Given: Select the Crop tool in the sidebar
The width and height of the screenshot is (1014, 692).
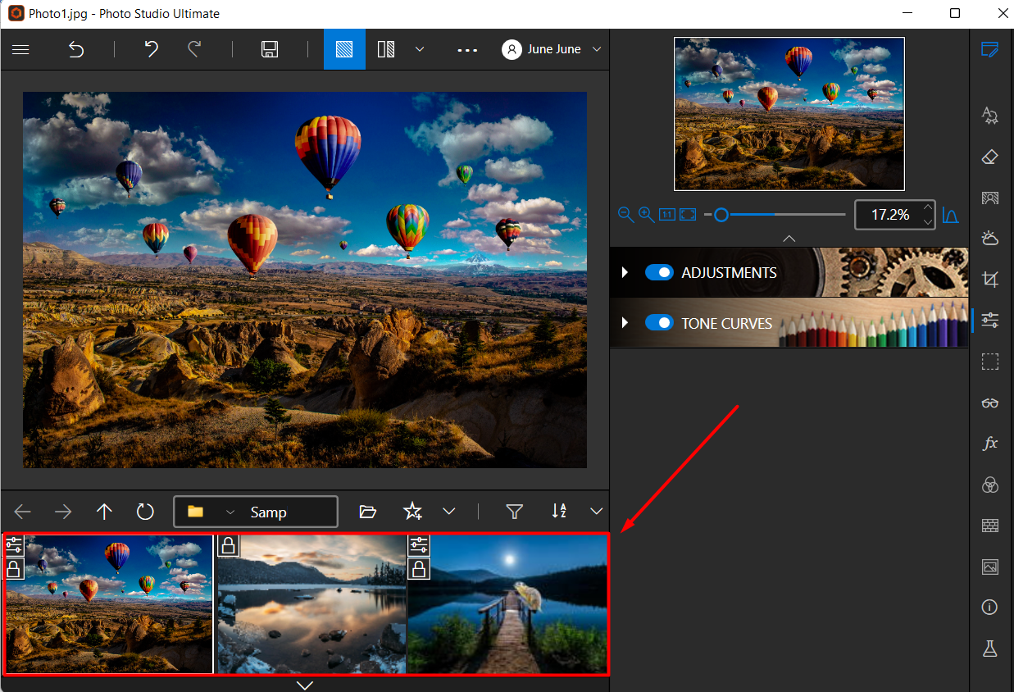Looking at the screenshot, I should (990, 280).
